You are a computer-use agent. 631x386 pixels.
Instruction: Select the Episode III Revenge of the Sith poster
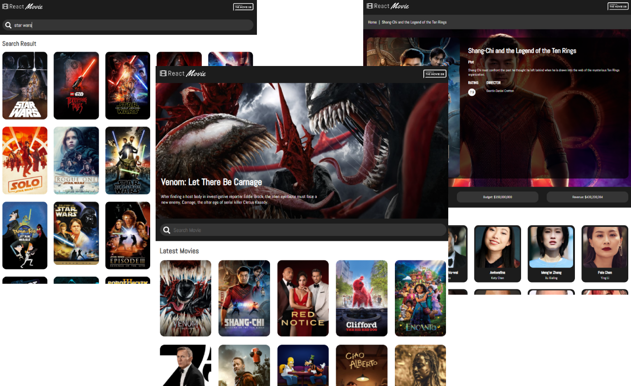[x=128, y=235]
